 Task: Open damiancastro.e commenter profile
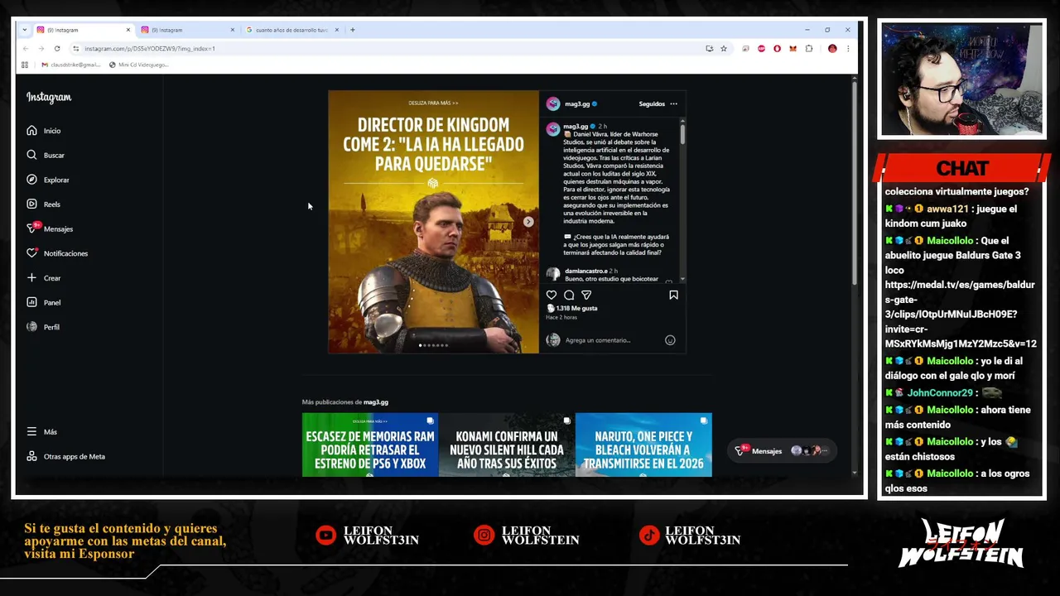(x=585, y=271)
